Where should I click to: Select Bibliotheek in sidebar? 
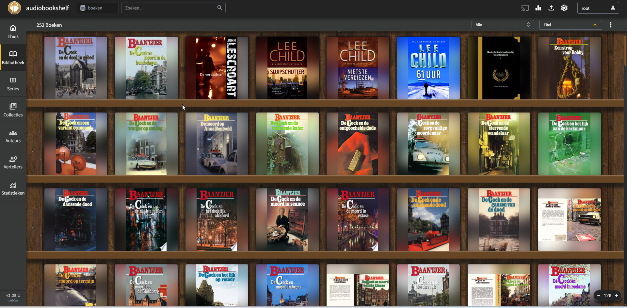coord(13,58)
